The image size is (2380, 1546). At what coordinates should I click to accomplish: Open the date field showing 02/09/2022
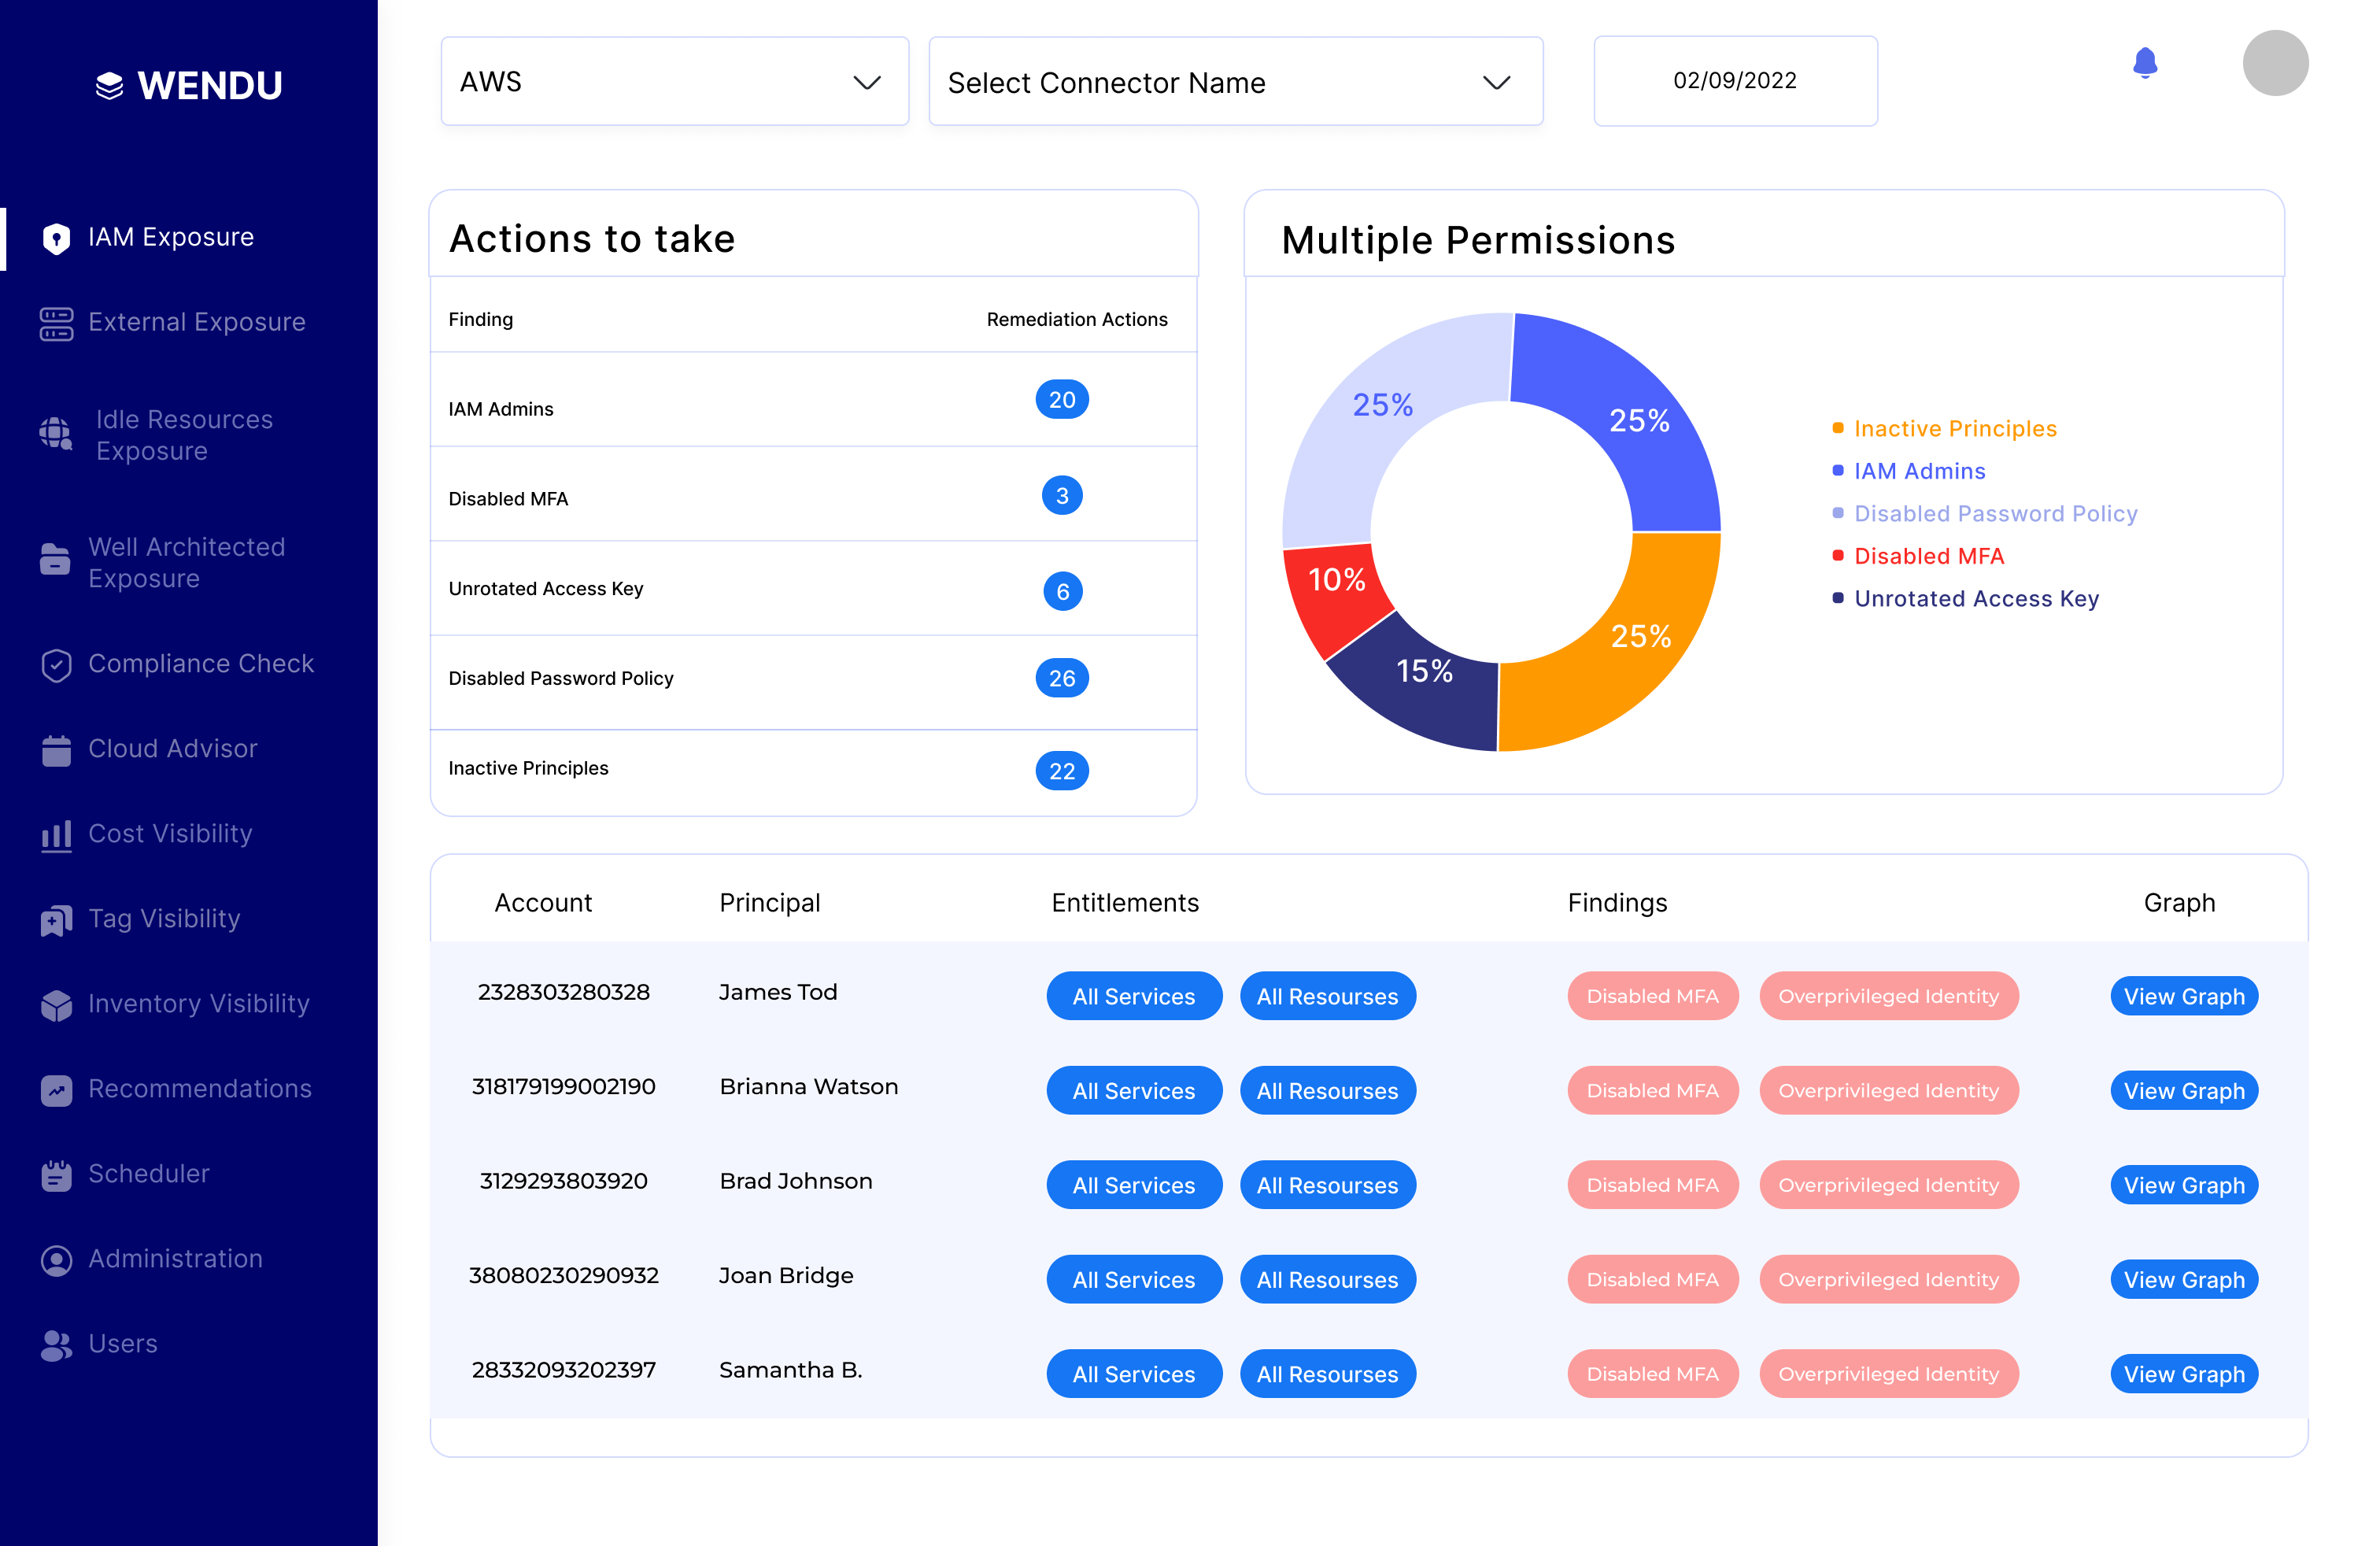pyautogui.click(x=1735, y=81)
